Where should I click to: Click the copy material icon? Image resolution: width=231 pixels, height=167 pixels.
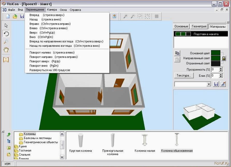[177, 53]
